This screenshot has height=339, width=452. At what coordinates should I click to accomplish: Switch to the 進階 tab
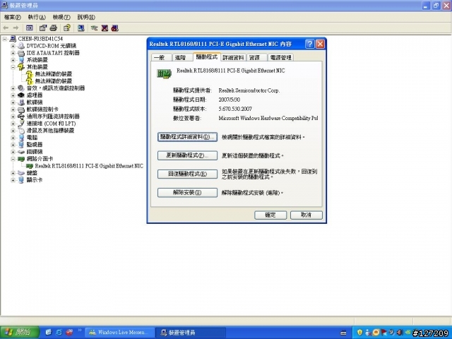point(182,58)
